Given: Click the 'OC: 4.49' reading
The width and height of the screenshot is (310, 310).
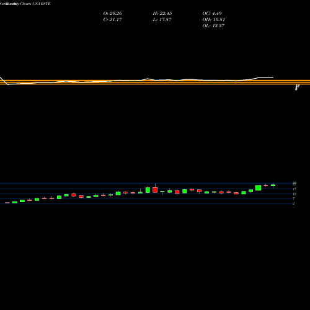Looking at the screenshot, I should [212, 14].
